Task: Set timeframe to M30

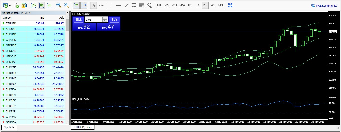Action: 182,5
